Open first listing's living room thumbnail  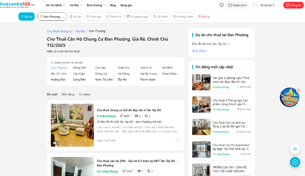pyautogui.click(x=72, y=125)
